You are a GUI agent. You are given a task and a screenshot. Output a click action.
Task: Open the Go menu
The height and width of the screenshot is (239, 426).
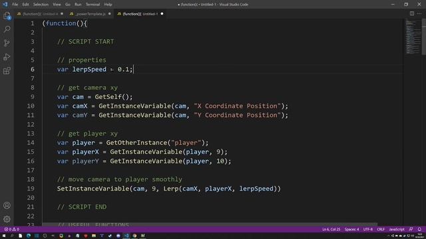tap(68, 5)
